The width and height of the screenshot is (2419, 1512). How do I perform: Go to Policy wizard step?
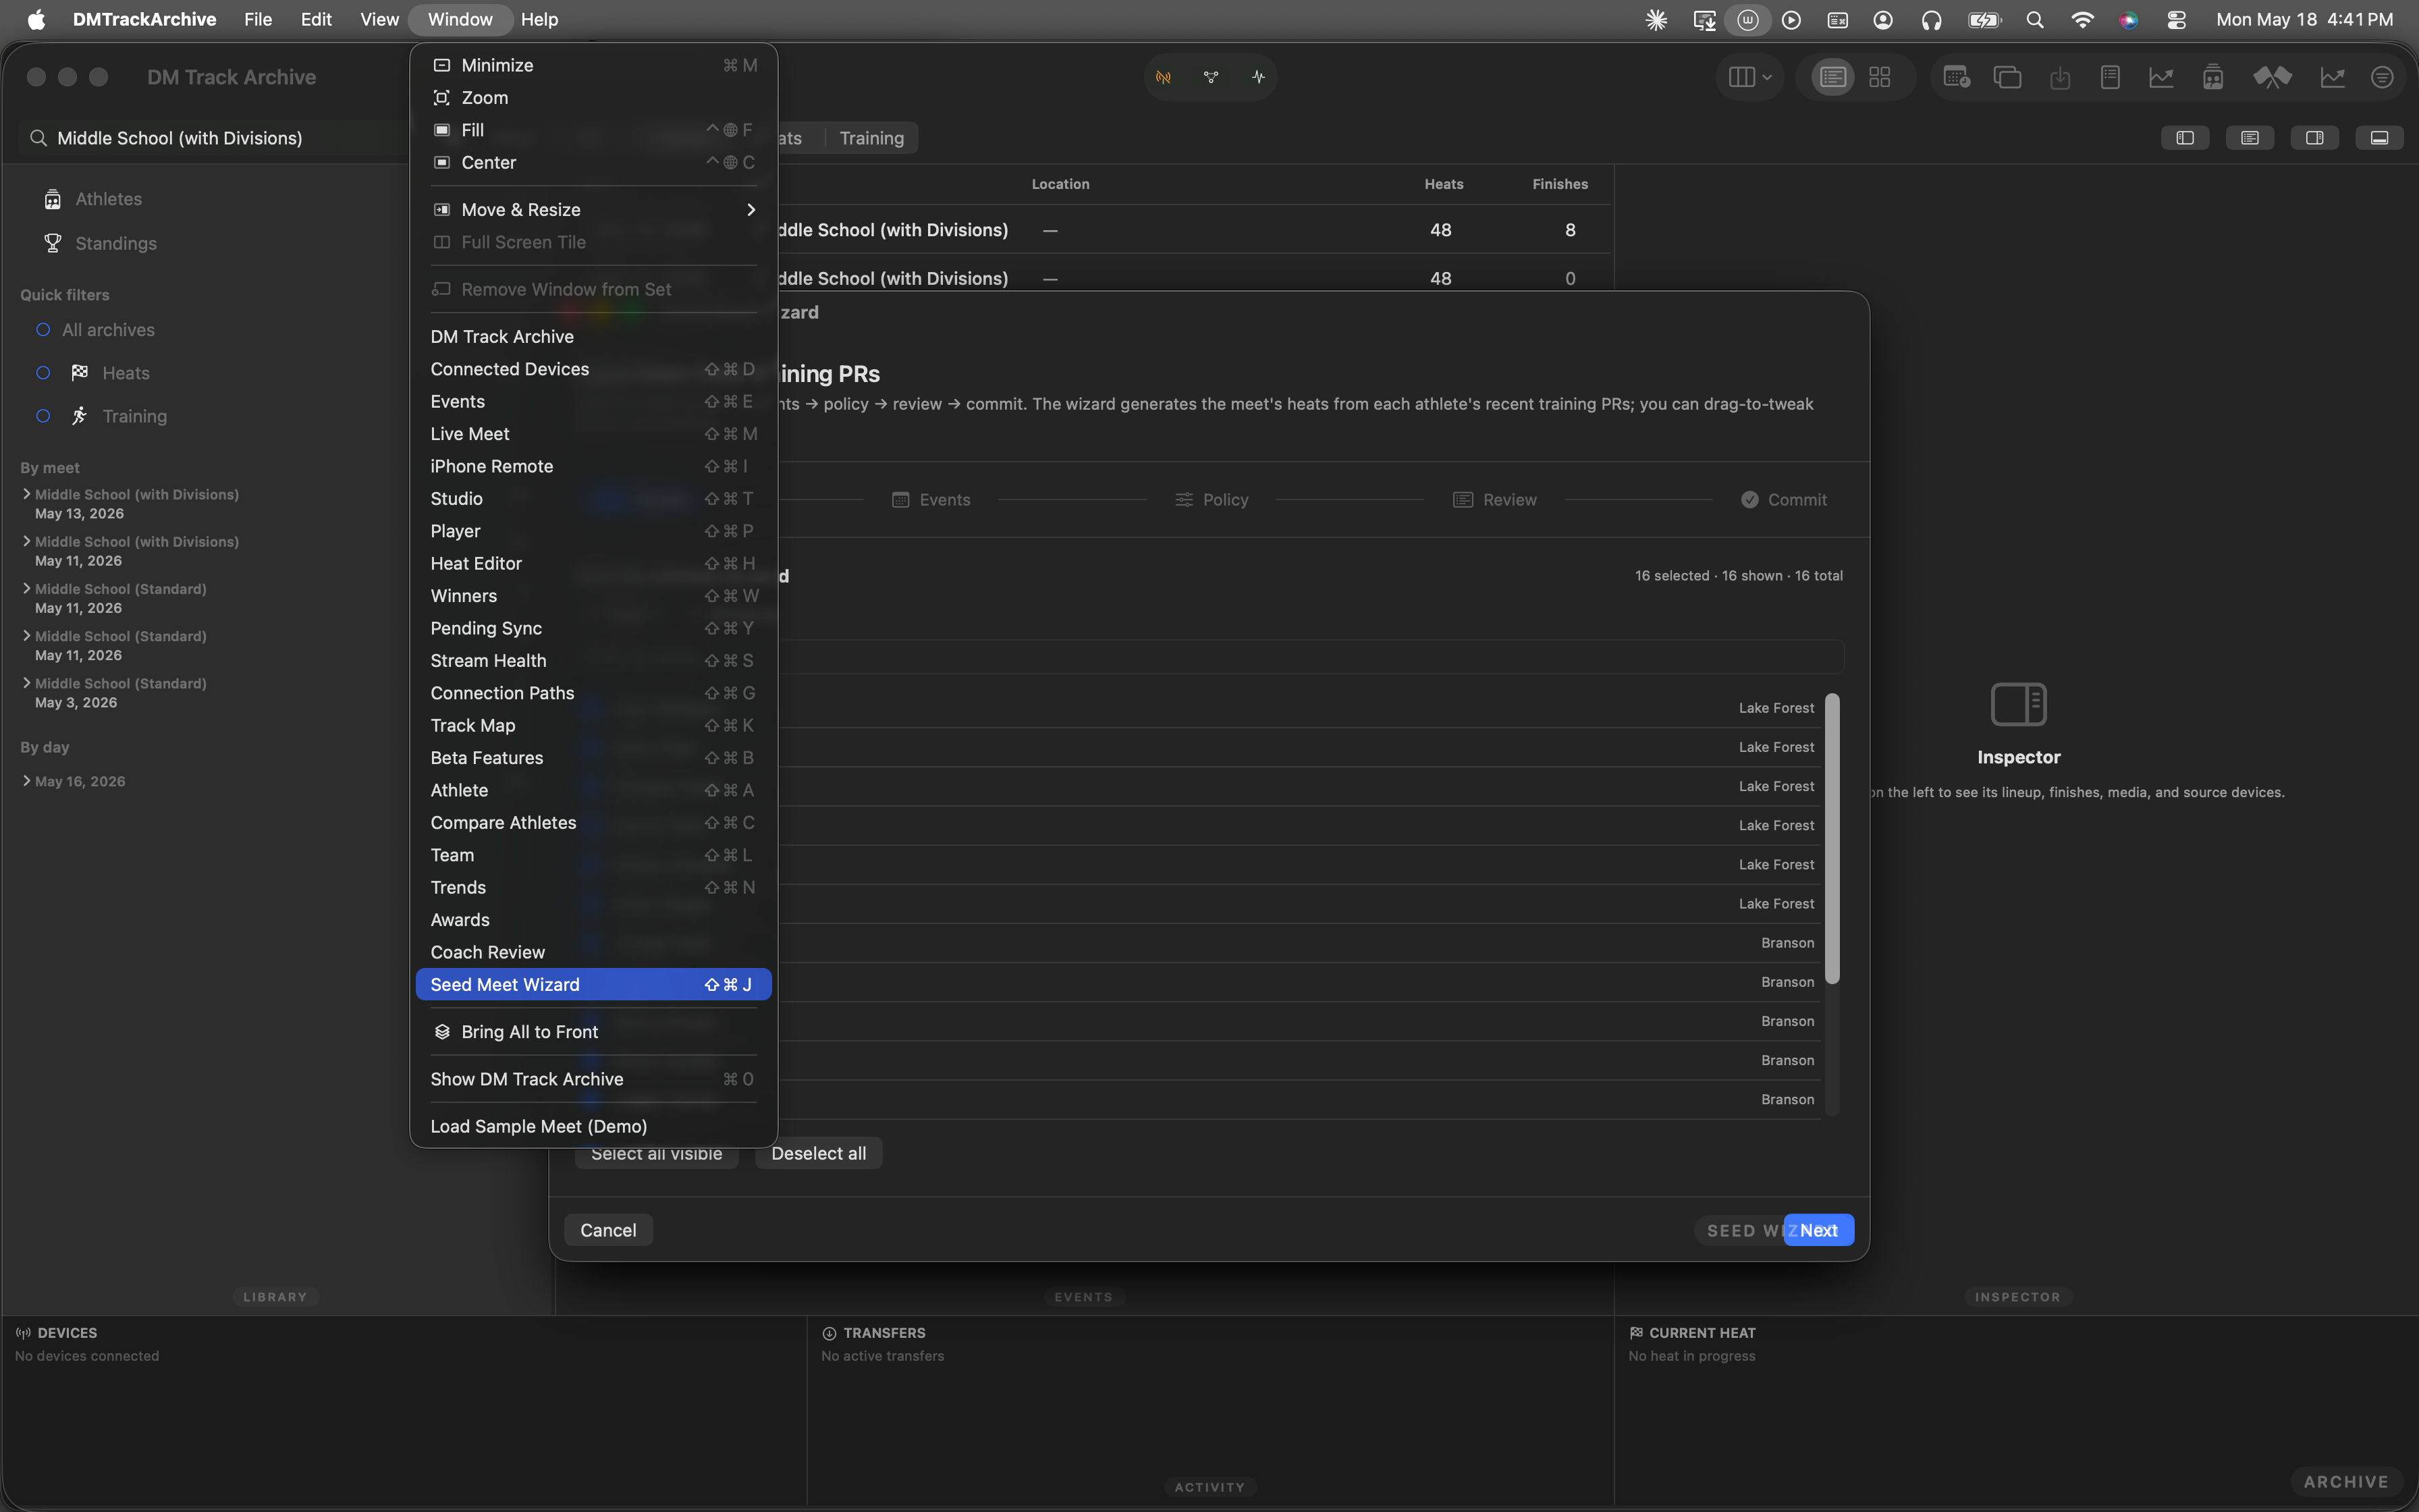[x=1212, y=500]
